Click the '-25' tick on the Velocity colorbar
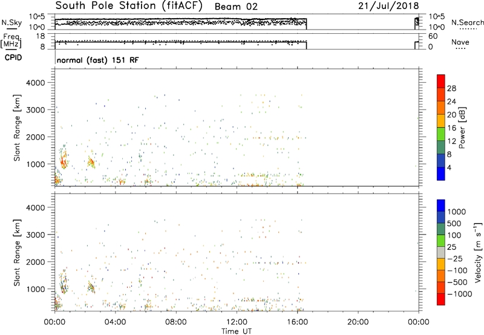484x335 pixels. click(455, 259)
